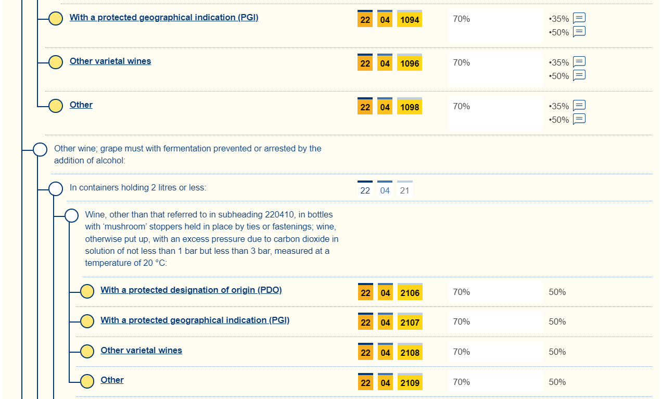Open 'Other varietal wines' link for code 1096
Screen dimensions: 662x399
click(x=110, y=61)
